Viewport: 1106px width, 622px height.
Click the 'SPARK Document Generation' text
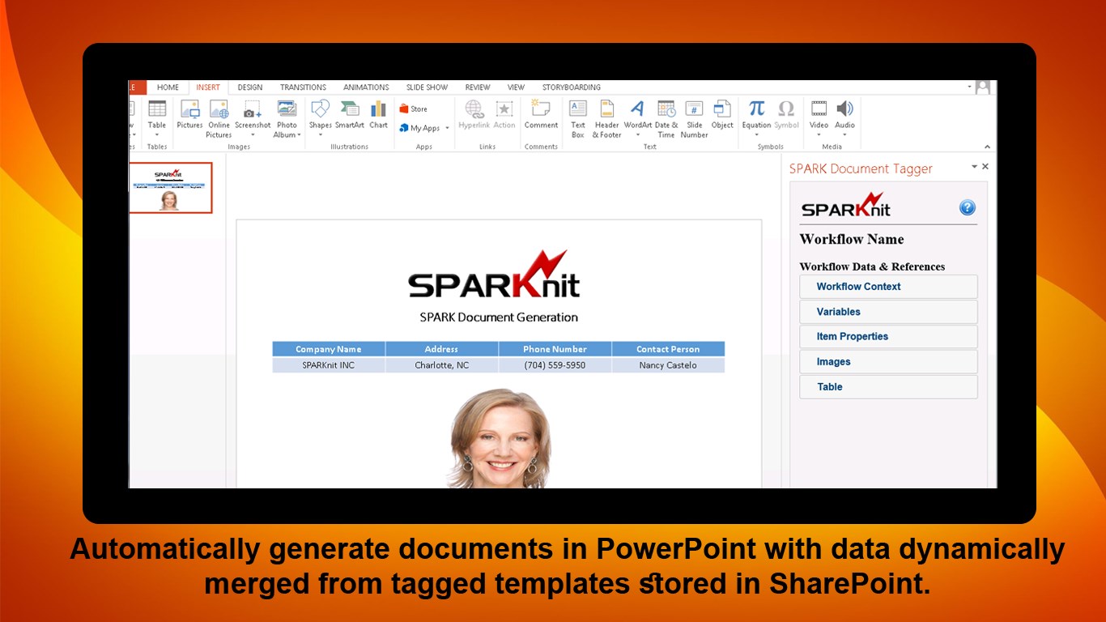[x=499, y=317]
